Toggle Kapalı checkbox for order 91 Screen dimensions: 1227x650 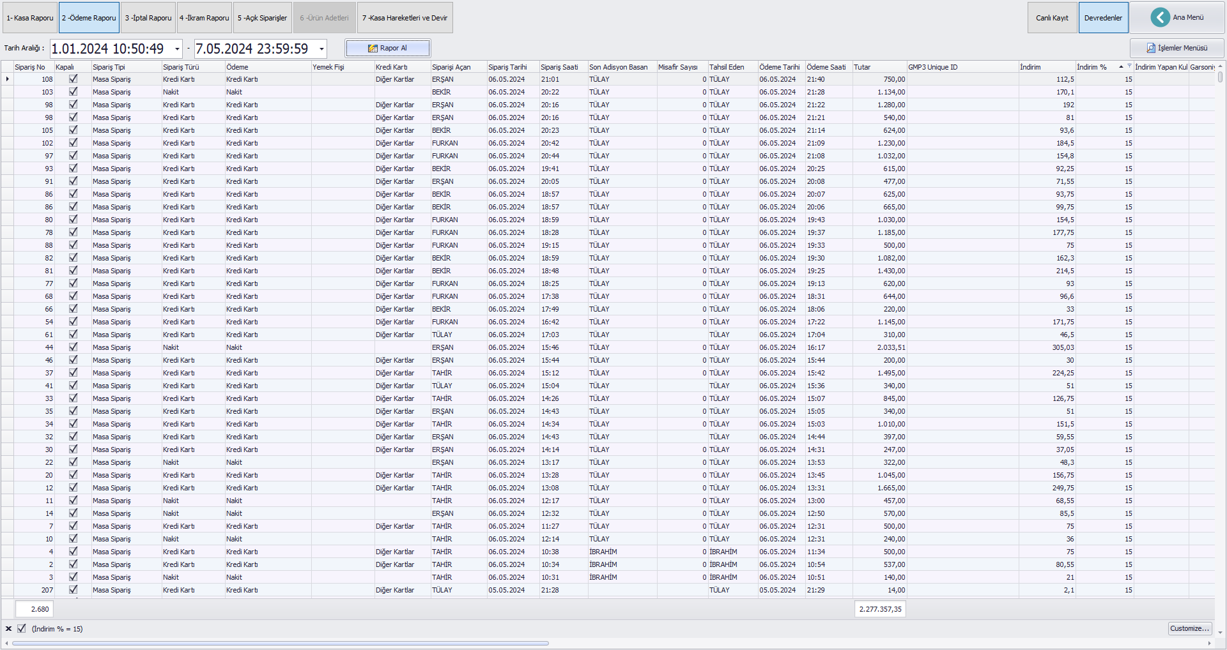click(x=73, y=181)
